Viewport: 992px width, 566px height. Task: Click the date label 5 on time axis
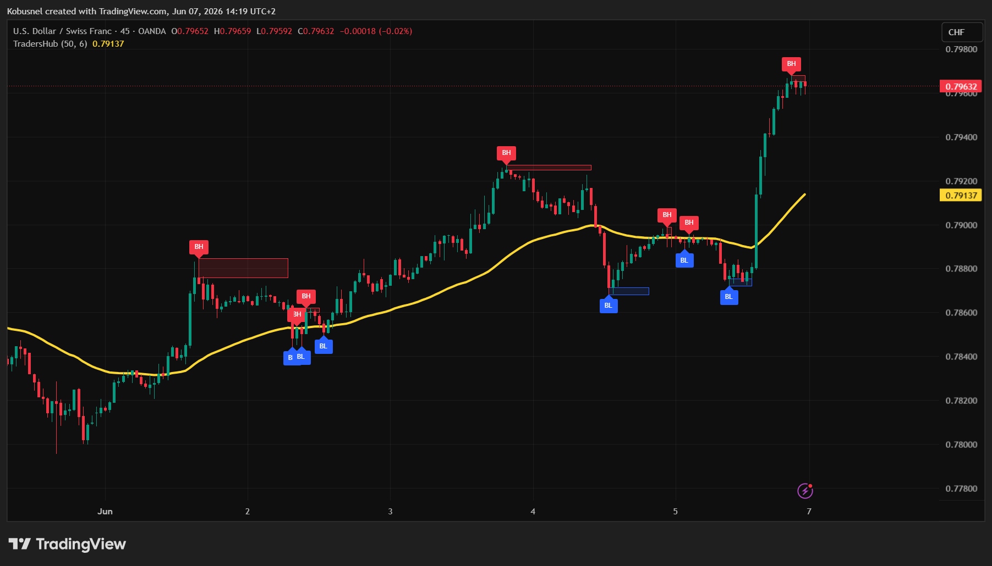pos(676,512)
